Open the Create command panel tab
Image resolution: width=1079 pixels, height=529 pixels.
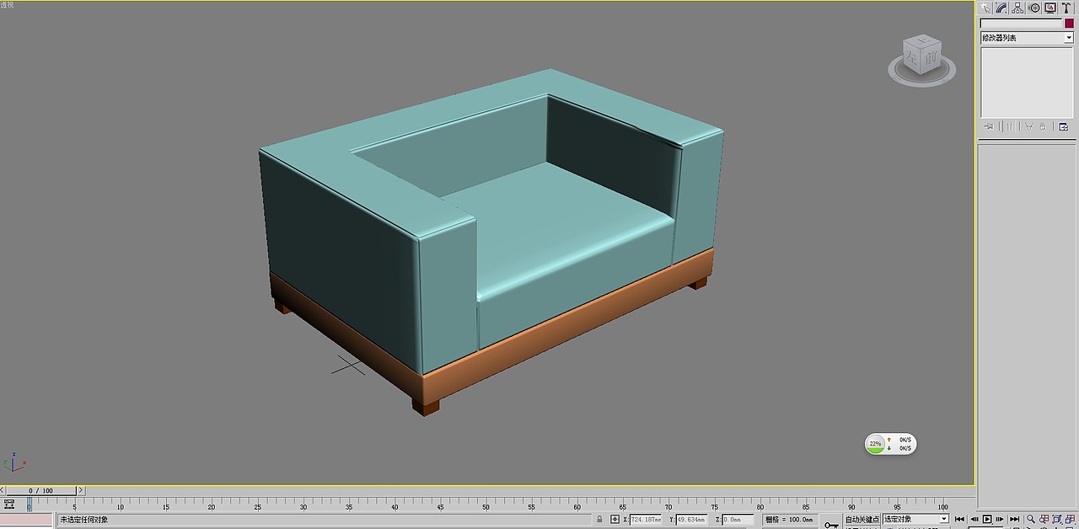(985, 8)
